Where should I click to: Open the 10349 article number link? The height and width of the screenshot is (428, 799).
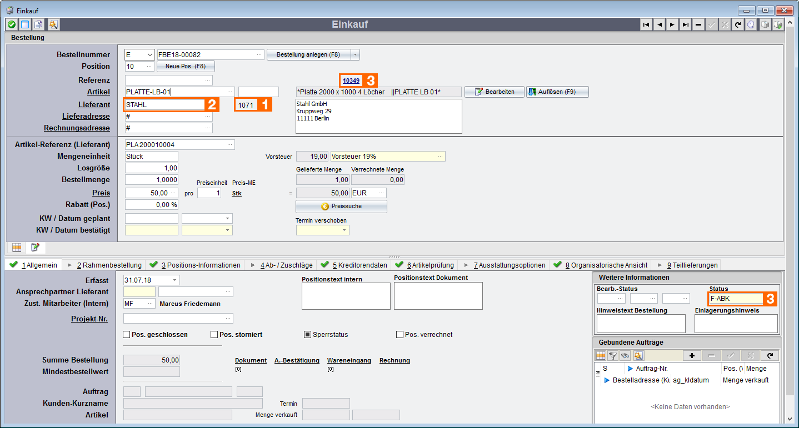coord(351,81)
